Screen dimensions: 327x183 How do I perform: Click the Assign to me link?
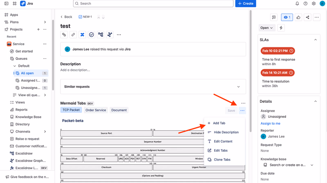click(270, 123)
